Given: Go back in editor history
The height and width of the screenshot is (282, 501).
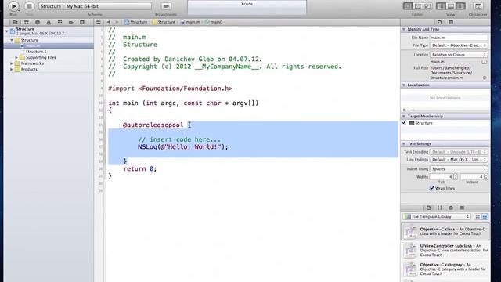Looking at the screenshot, I should coord(109,22).
